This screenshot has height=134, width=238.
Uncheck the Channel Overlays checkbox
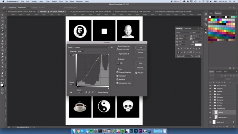tap(117, 72)
